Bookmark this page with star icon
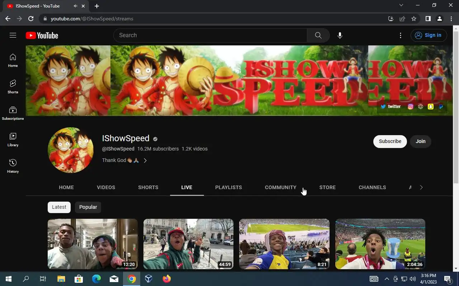The image size is (459, 286). click(414, 19)
